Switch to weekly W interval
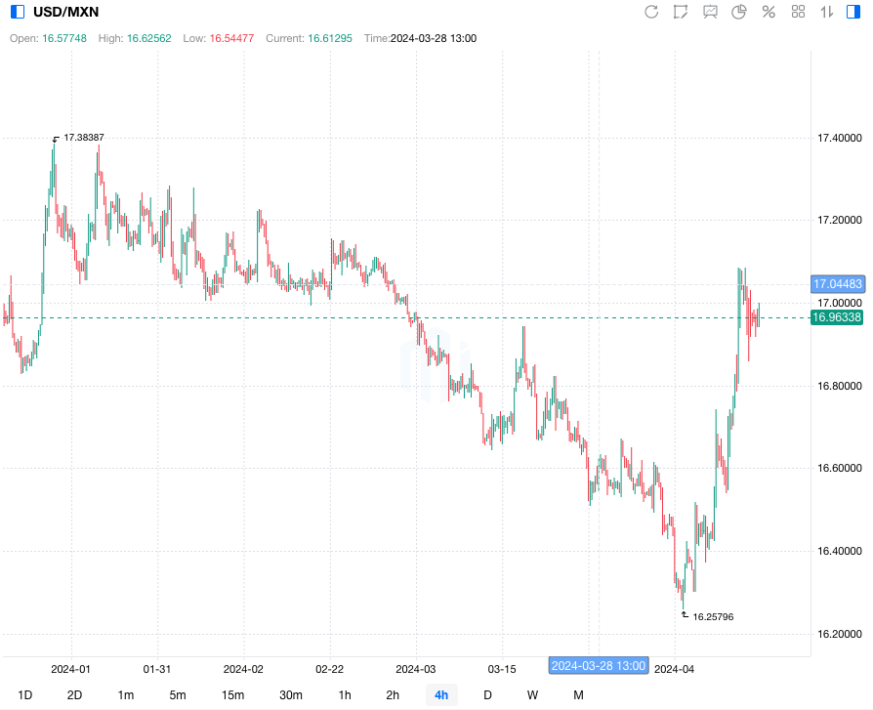The height and width of the screenshot is (710, 873). 532,695
